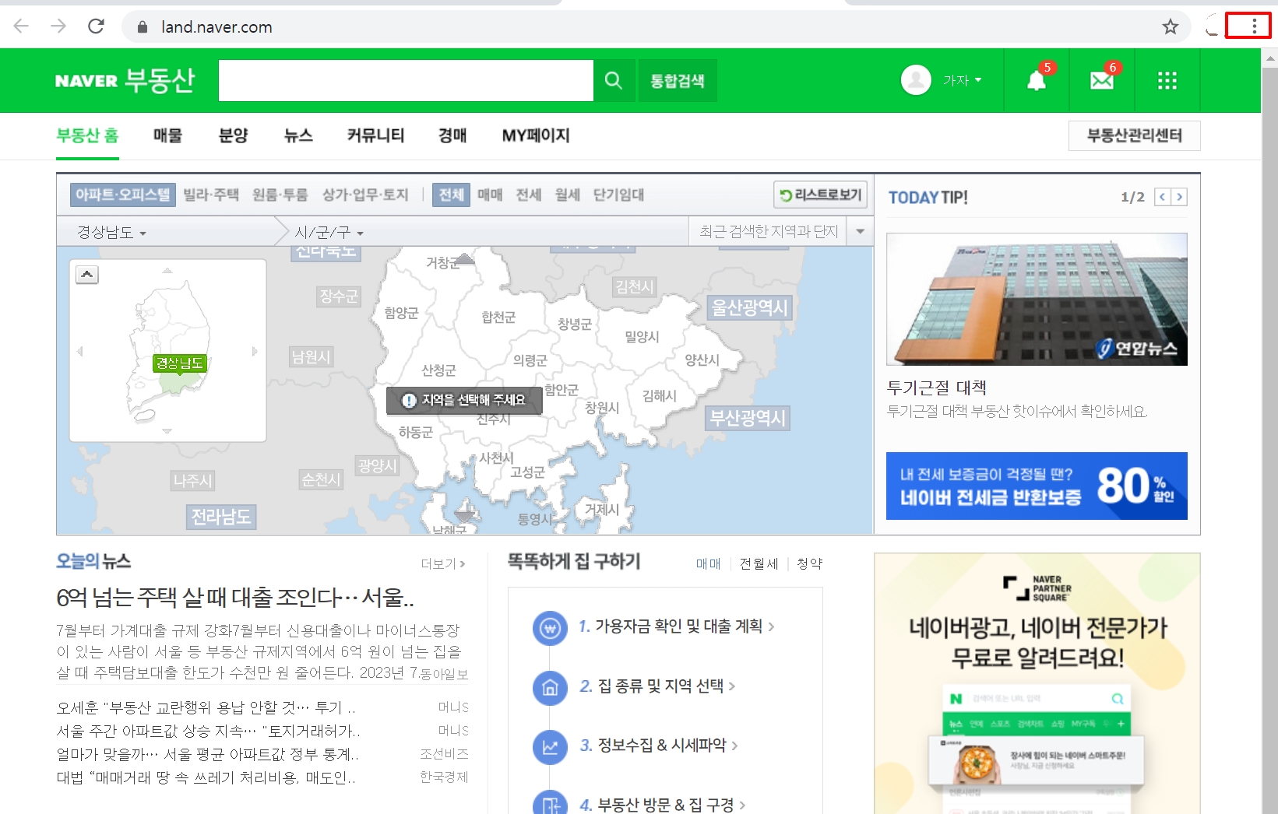
Task: Open notifications bell icon
Action: (x=1037, y=80)
